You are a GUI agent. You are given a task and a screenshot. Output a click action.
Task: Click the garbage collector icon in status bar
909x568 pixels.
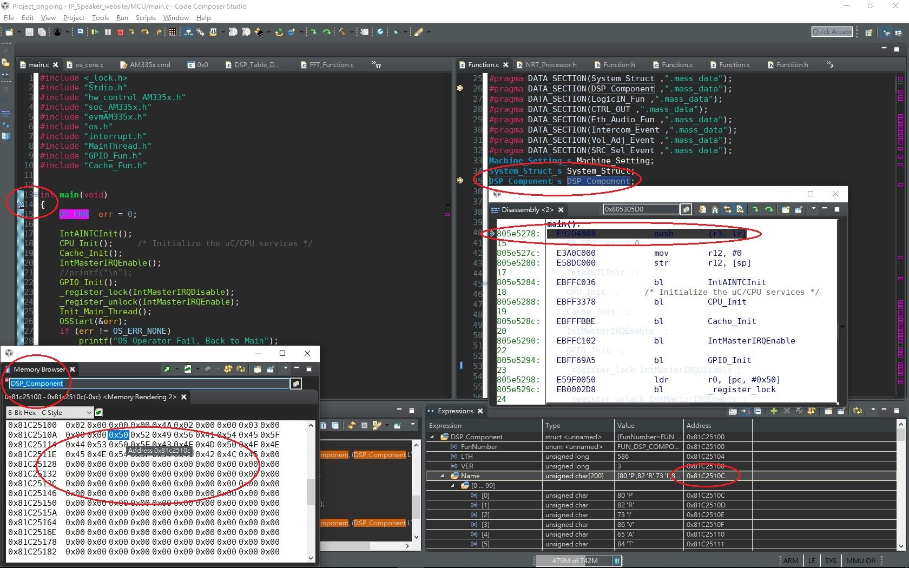[616, 560]
